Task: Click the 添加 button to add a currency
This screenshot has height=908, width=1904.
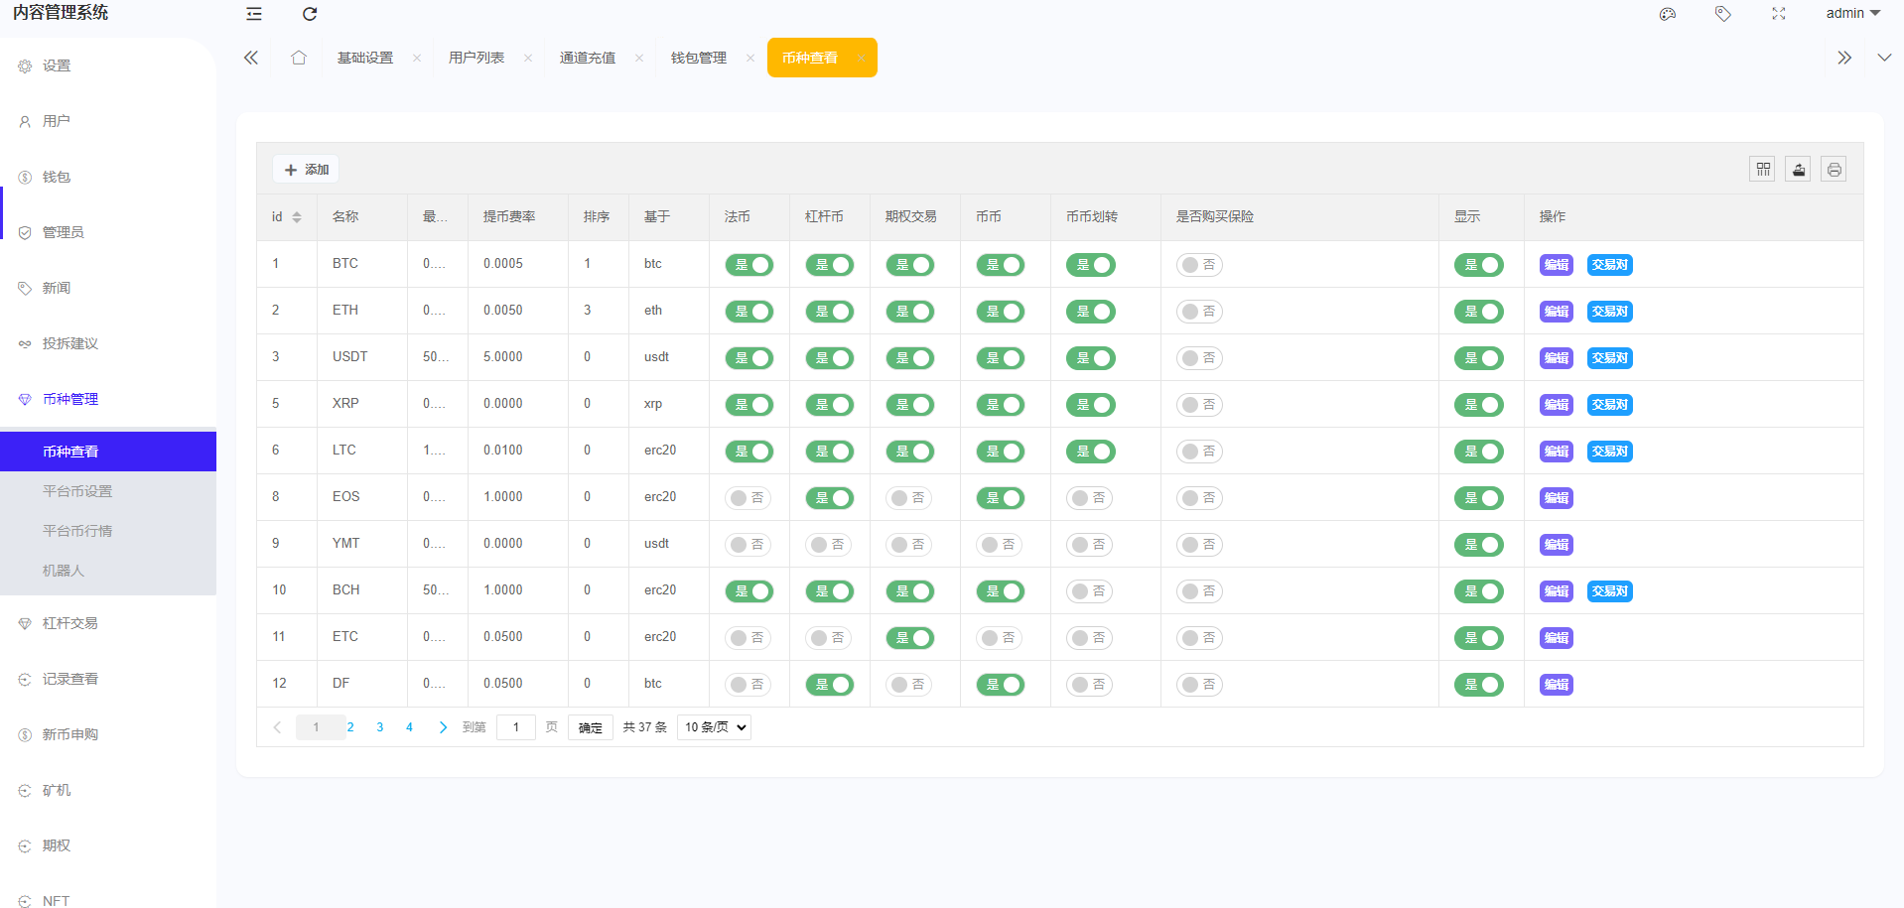Action: 305,169
